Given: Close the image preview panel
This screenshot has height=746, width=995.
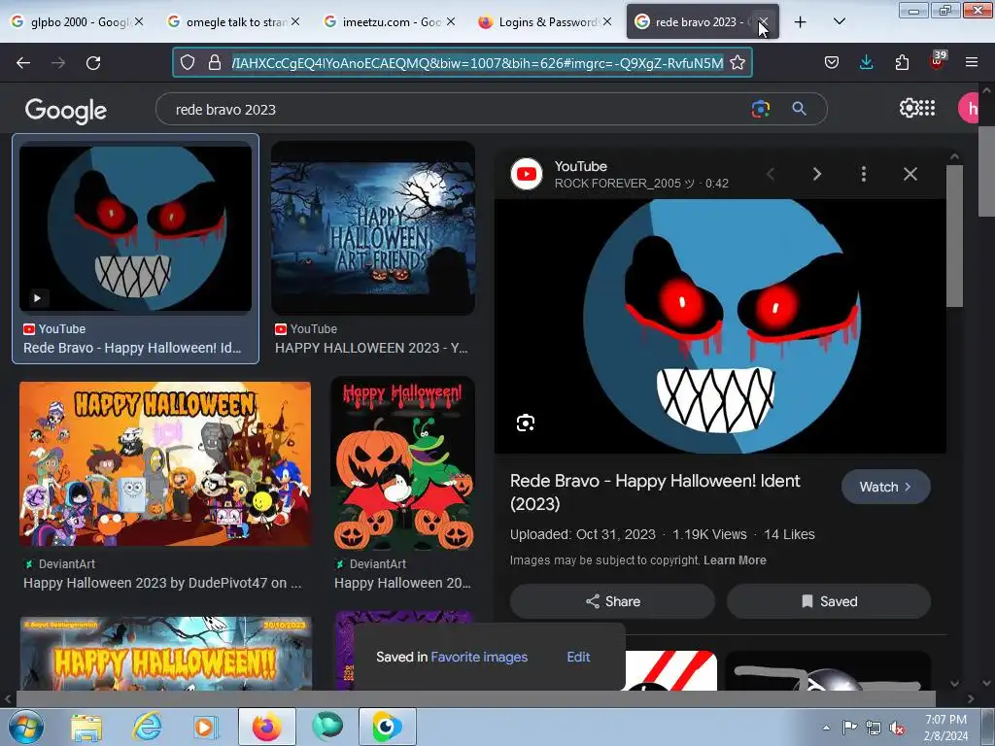Looking at the screenshot, I should point(909,174).
